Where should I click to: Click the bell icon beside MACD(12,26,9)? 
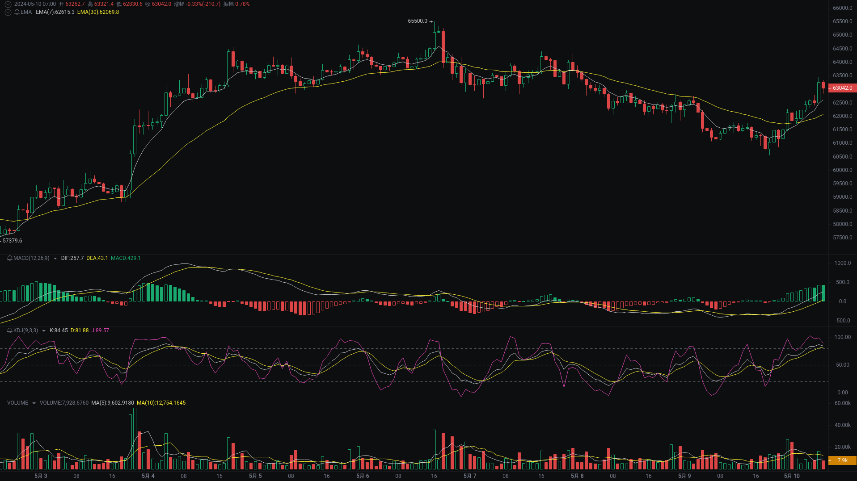(9, 258)
